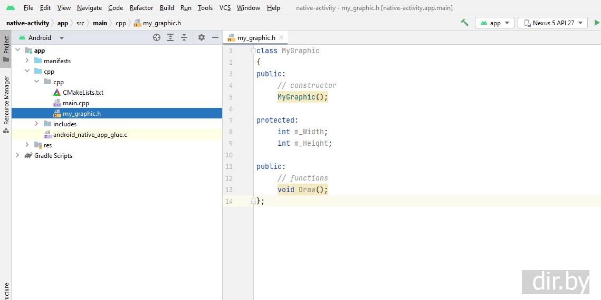Open Project panel gear settings

(201, 37)
